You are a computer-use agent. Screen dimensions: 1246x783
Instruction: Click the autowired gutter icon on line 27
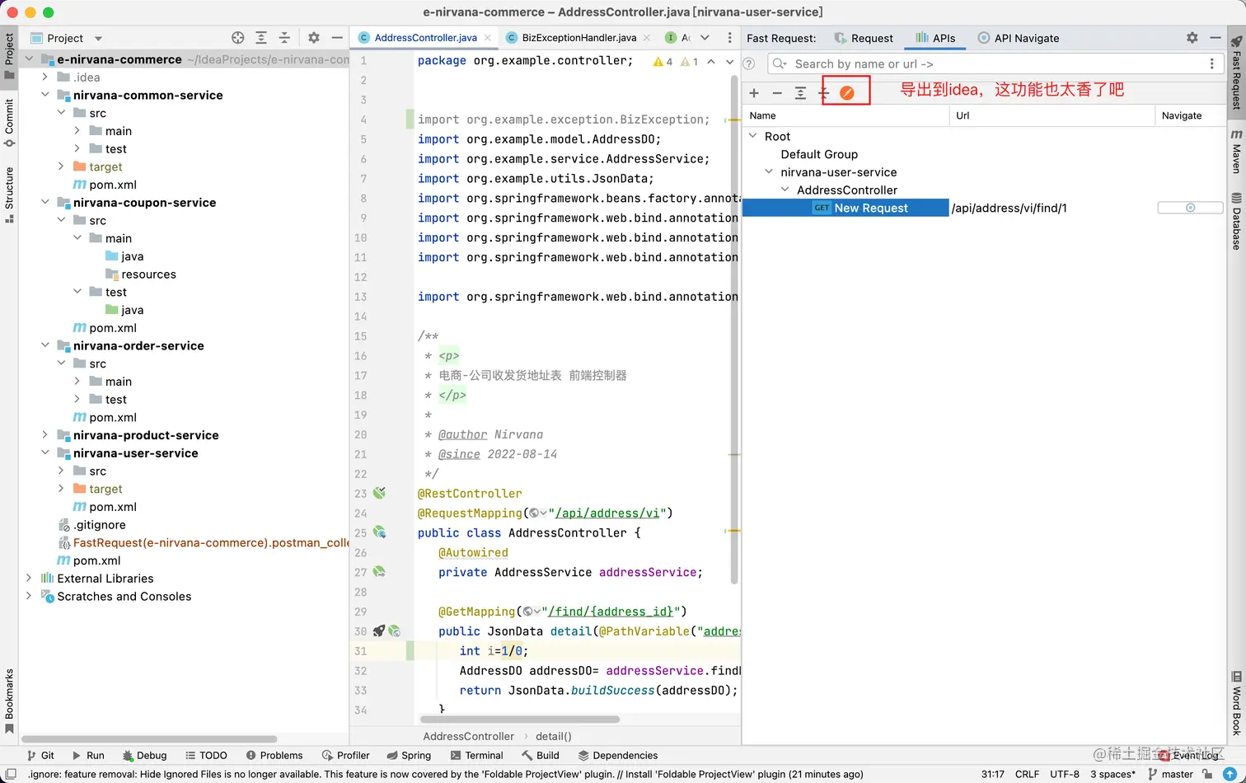pyautogui.click(x=379, y=571)
